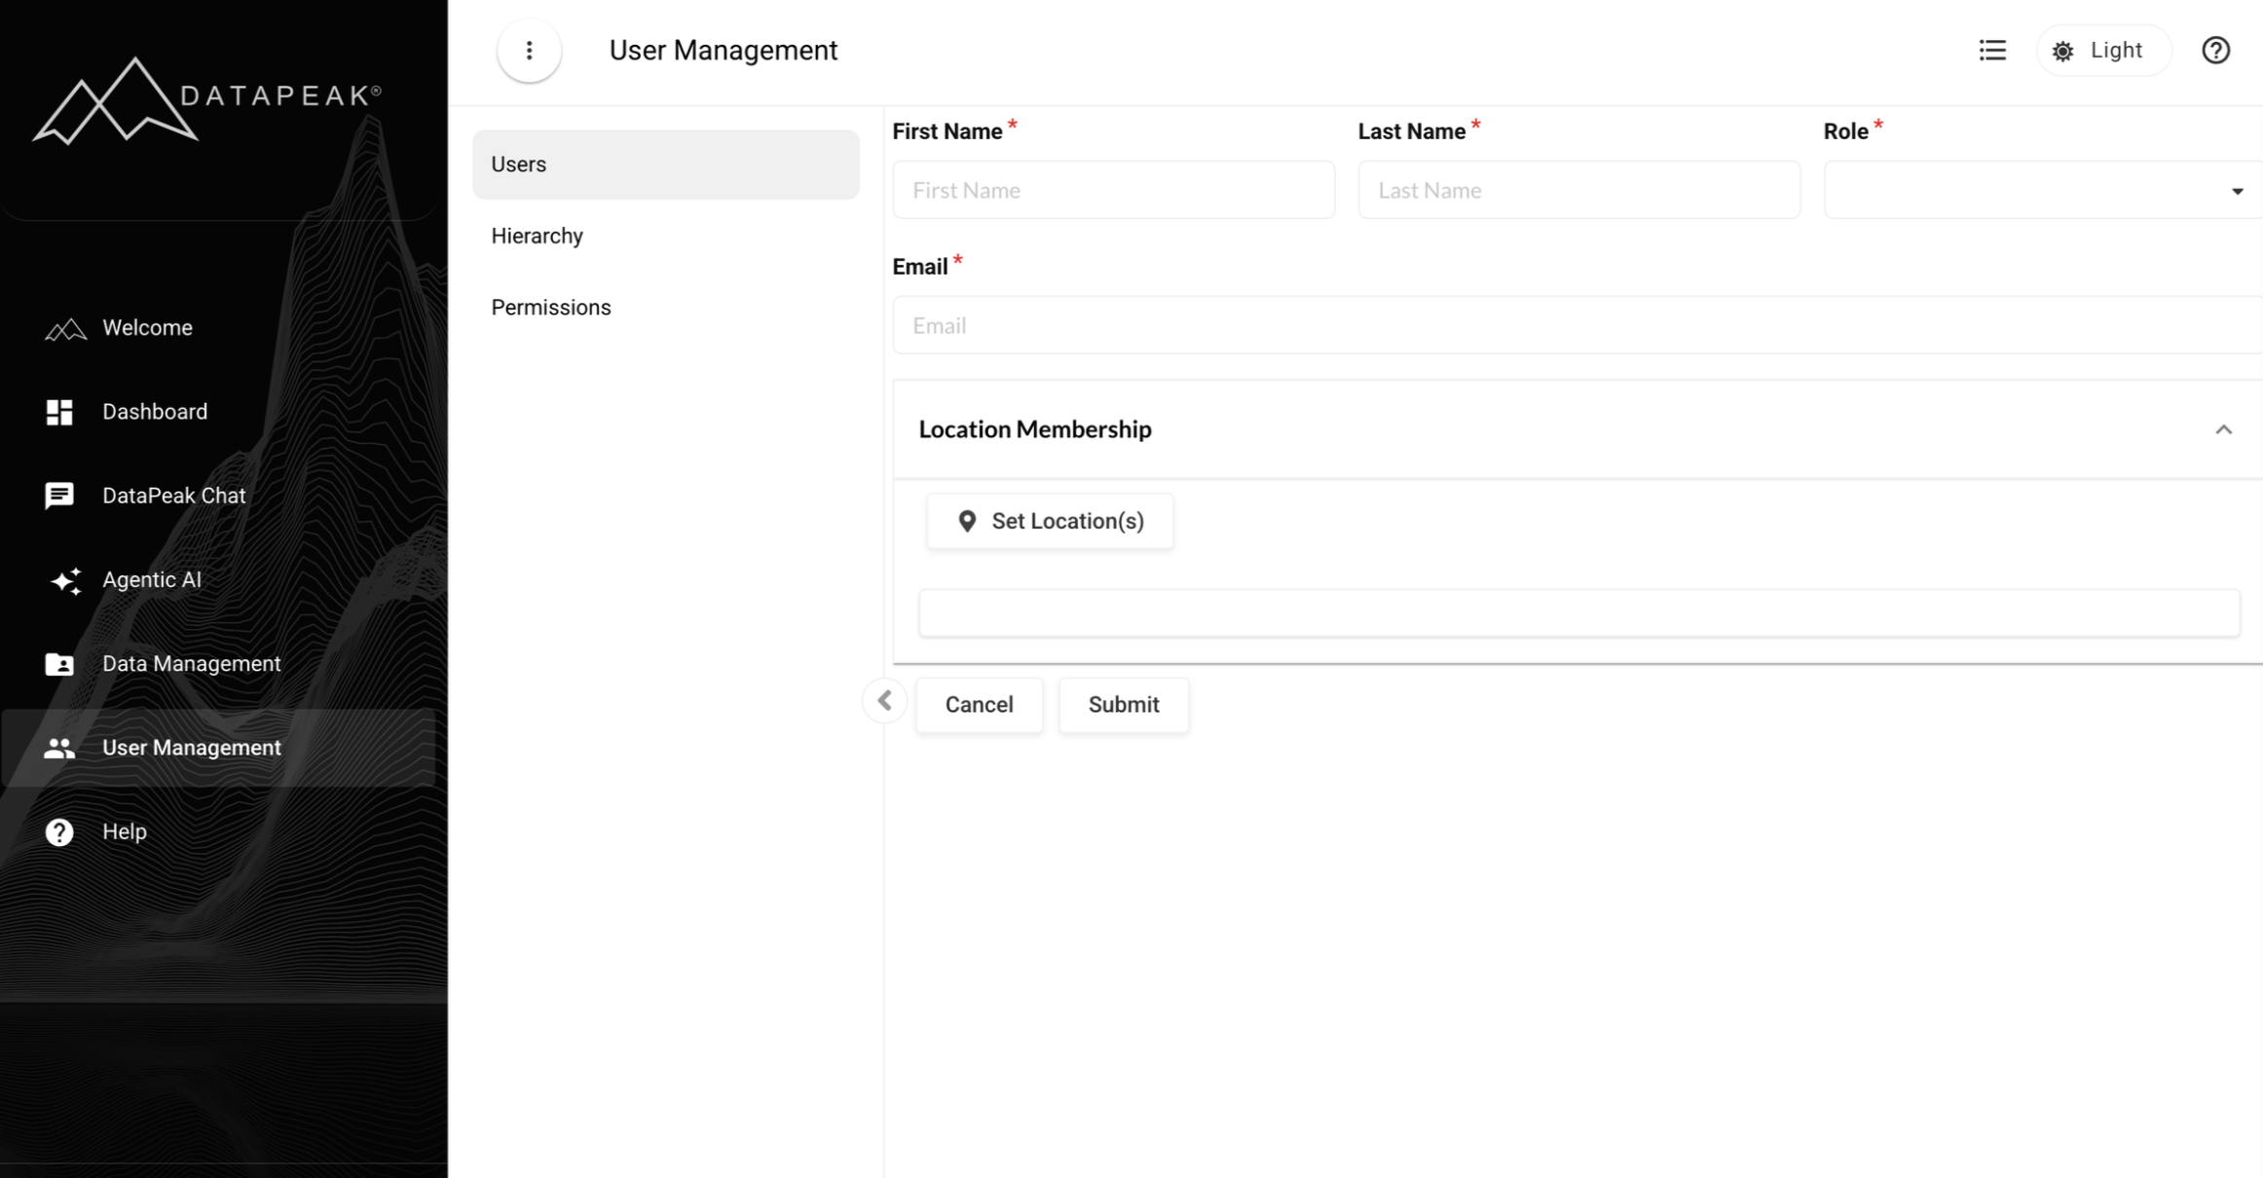The height and width of the screenshot is (1178, 2263).
Task: Focus the Email input field
Action: [x=1577, y=325]
